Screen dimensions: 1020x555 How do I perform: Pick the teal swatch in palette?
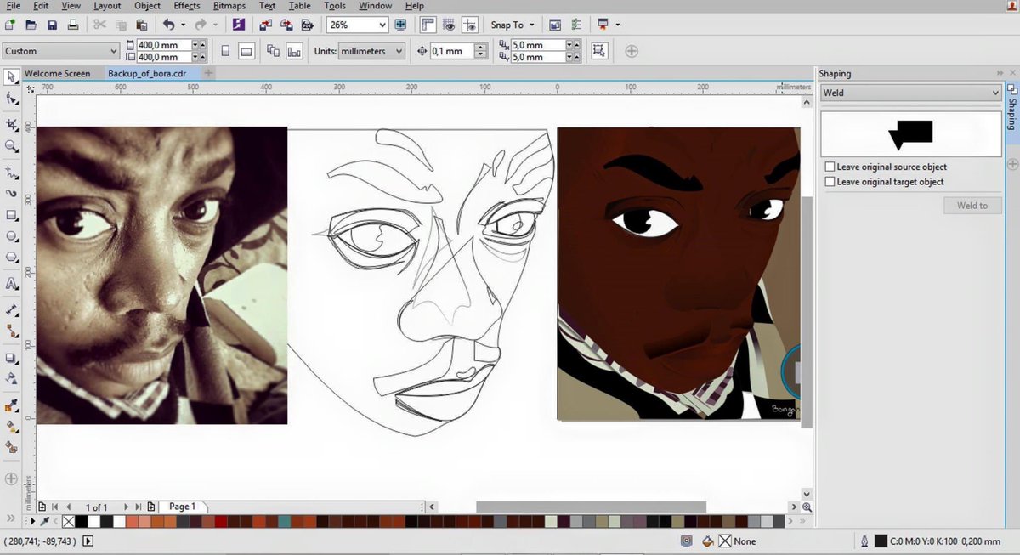[284, 521]
